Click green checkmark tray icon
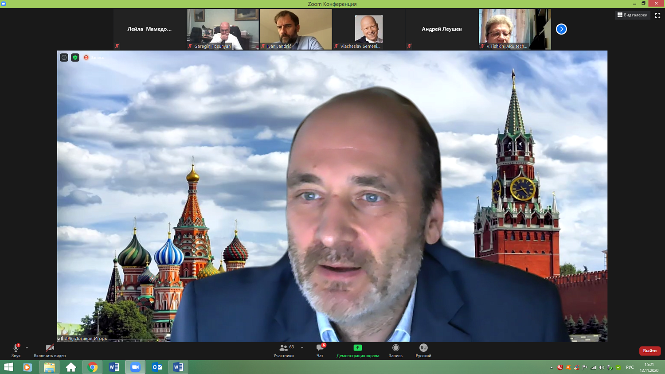 (x=618, y=367)
